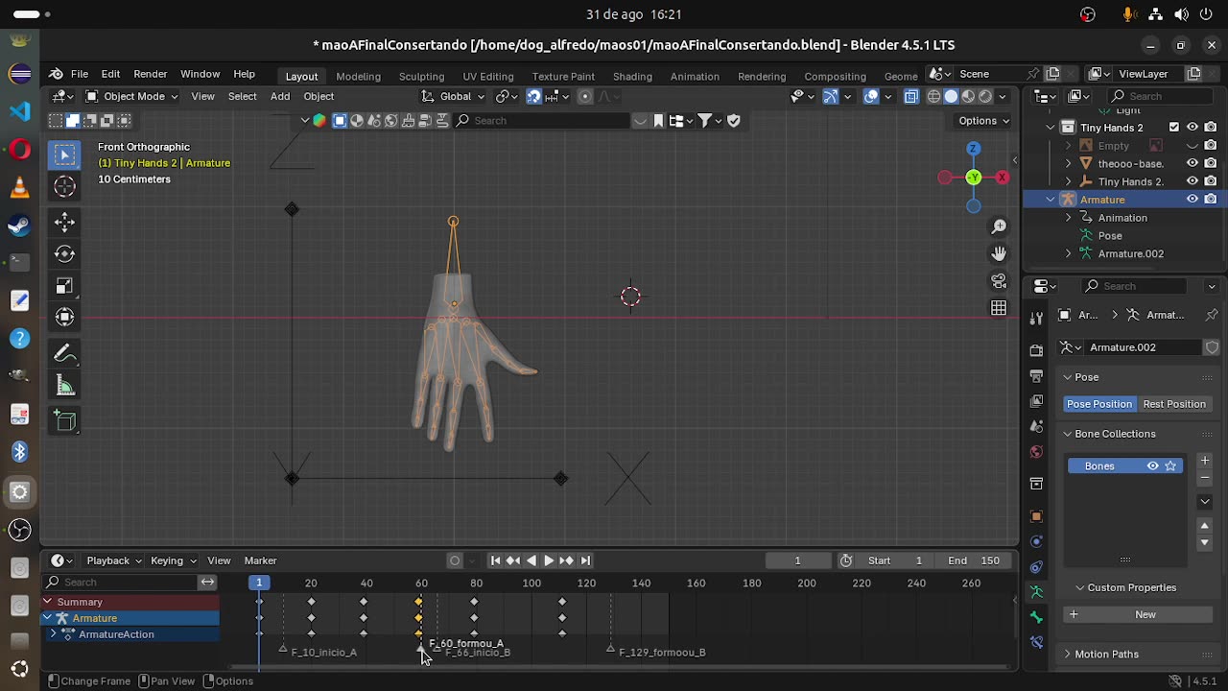This screenshot has width=1228, height=691.
Task: Toggle X-ray display in viewport header
Action: pos(911,96)
